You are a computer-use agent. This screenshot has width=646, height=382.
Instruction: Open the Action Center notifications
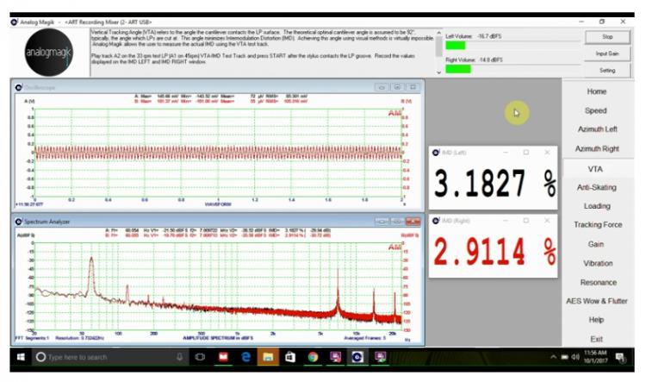(620, 357)
